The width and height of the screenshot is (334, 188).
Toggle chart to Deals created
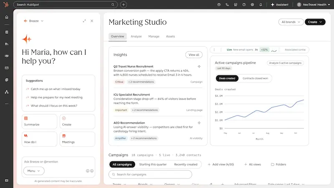[227, 78]
